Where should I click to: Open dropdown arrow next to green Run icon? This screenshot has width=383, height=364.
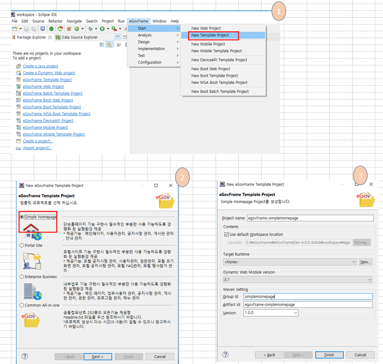click(108, 29)
